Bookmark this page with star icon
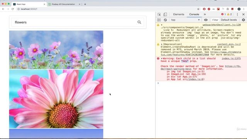Screen dimensions: 247x139 tap(198, 9)
